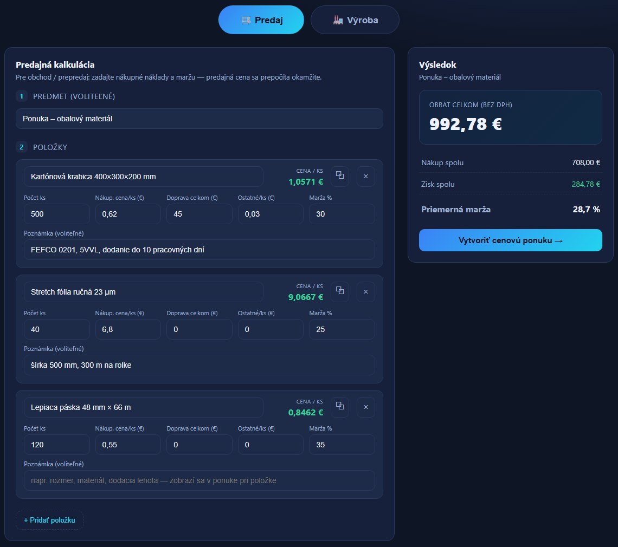Image resolution: width=618 pixels, height=547 pixels.
Task: Select the unit price 9,0667 €
Action: pos(305,297)
